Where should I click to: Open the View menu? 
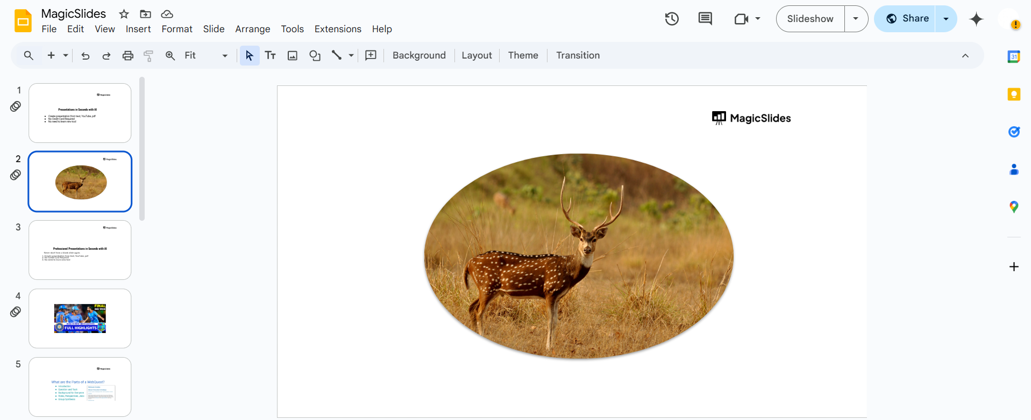105,29
